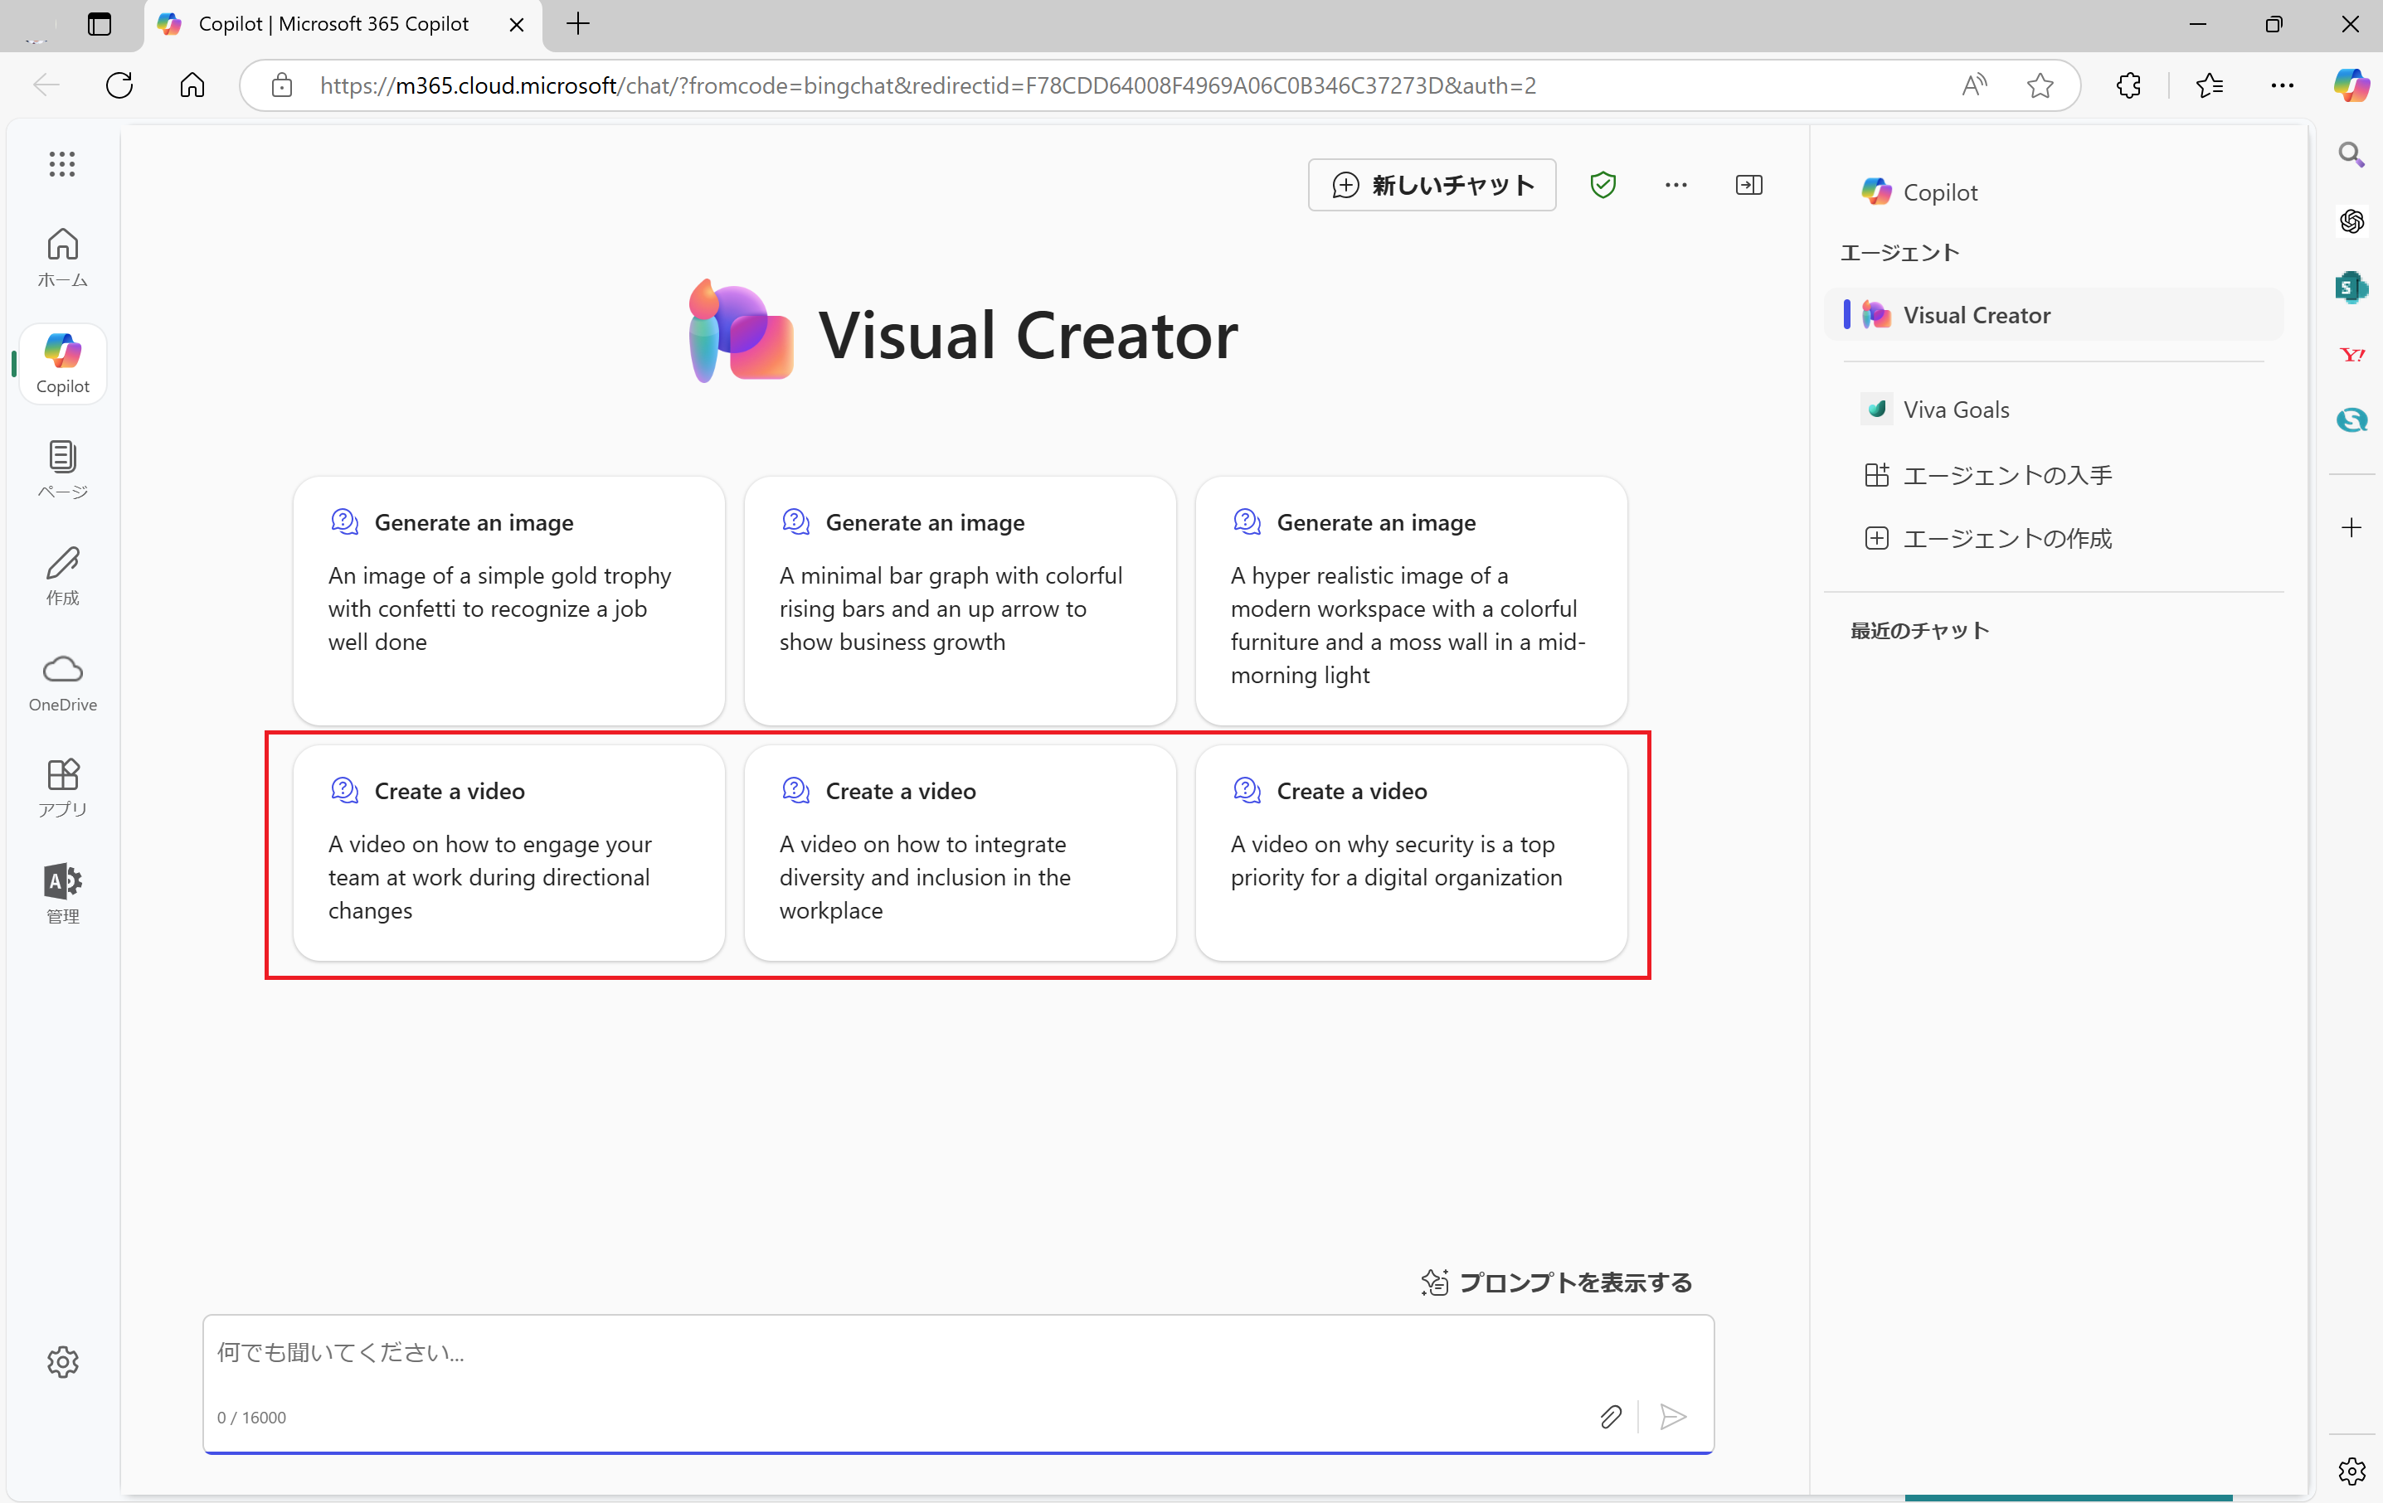Select Visual Creator agent in right panel

2055,314
